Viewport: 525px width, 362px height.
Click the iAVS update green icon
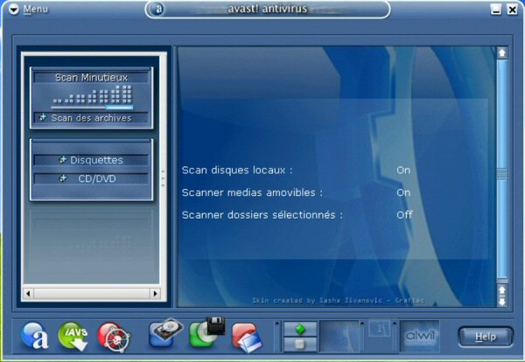tap(73, 336)
